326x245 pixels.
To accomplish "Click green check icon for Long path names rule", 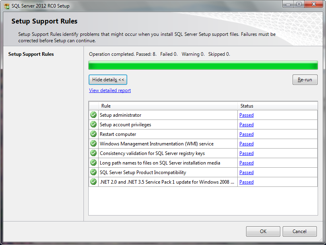I will (x=93, y=163).
